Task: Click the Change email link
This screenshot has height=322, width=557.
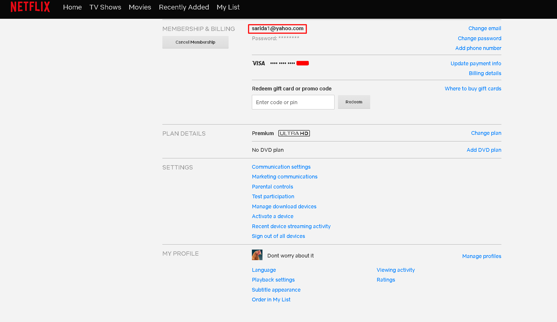Action: [484, 28]
